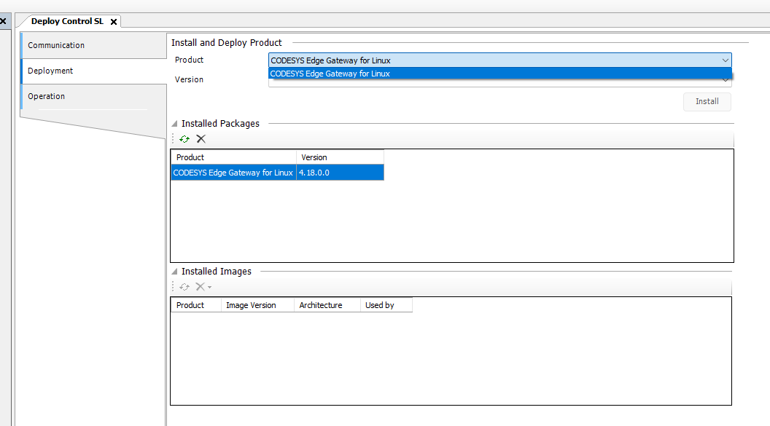Click the remove X icon under Installed Packages
The width and height of the screenshot is (770, 426).
click(201, 139)
